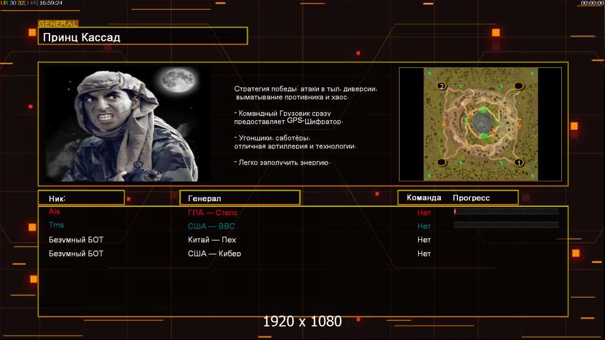Select player Als in the list
Screen dimensions: 605x340
tap(54, 211)
